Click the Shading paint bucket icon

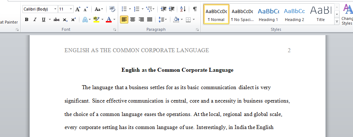[176, 20]
